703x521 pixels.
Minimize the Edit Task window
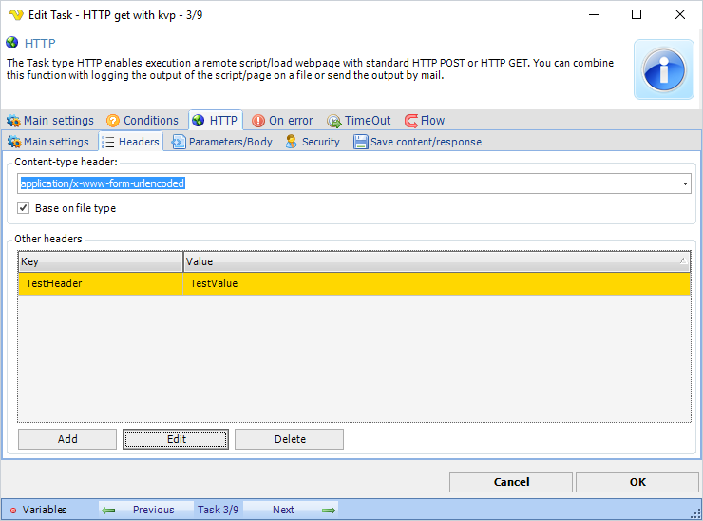[594, 15]
